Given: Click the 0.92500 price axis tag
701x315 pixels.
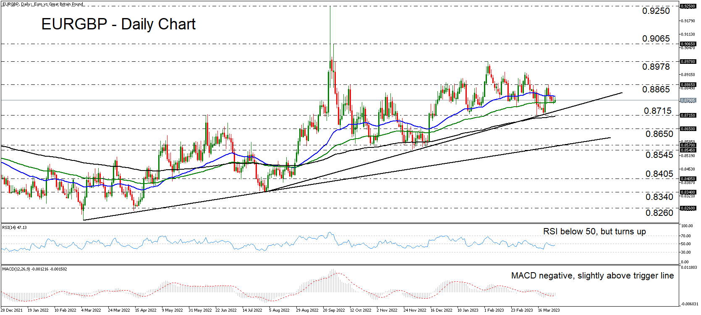Looking at the screenshot, I should tap(688, 6).
